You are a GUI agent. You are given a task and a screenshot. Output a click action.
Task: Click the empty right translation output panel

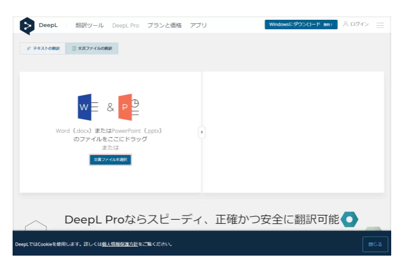[293, 132]
